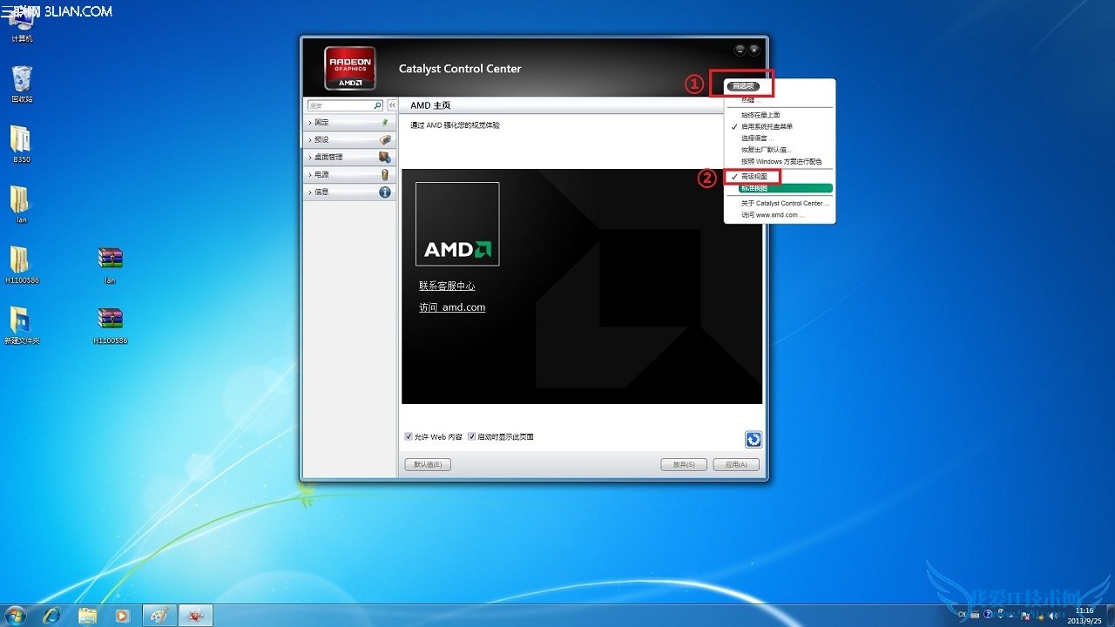Open the 首选项 preferences dropdown

tap(743, 86)
